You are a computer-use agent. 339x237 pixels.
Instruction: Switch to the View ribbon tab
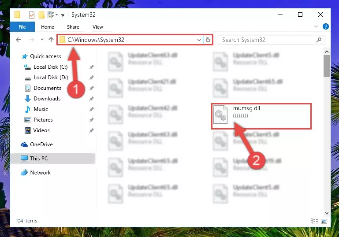click(x=98, y=27)
